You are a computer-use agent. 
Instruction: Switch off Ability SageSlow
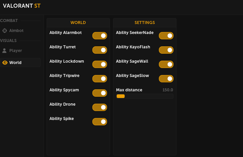(x=166, y=79)
